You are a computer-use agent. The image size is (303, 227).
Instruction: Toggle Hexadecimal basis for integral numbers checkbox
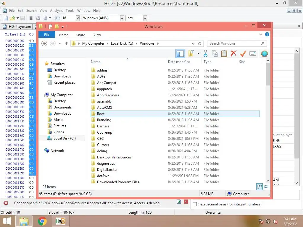pos(195,204)
